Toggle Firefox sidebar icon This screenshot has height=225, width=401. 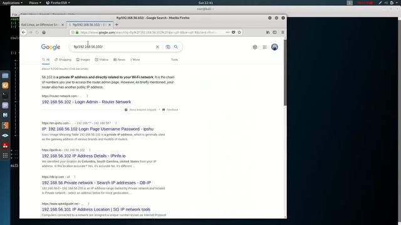(274, 32)
